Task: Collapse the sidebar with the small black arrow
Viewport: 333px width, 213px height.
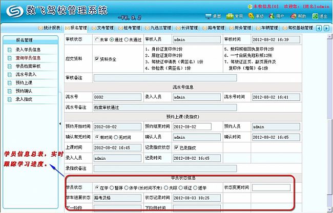Action: point(60,123)
